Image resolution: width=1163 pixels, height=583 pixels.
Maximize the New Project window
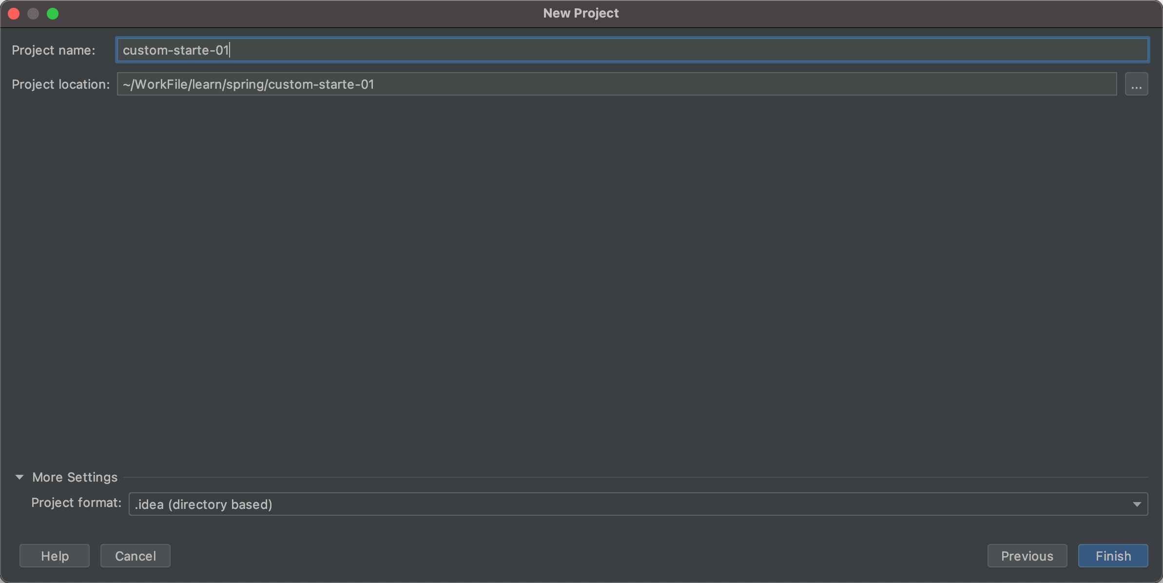click(53, 14)
